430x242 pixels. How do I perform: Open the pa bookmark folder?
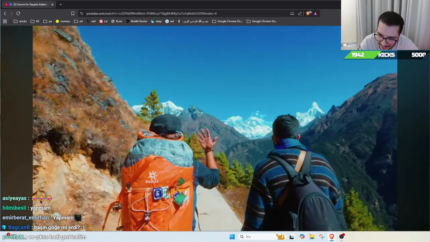tap(48, 21)
